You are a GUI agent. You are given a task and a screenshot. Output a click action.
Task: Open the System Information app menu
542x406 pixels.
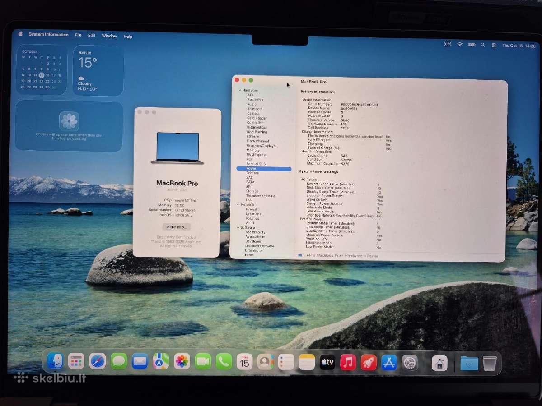[48, 35]
